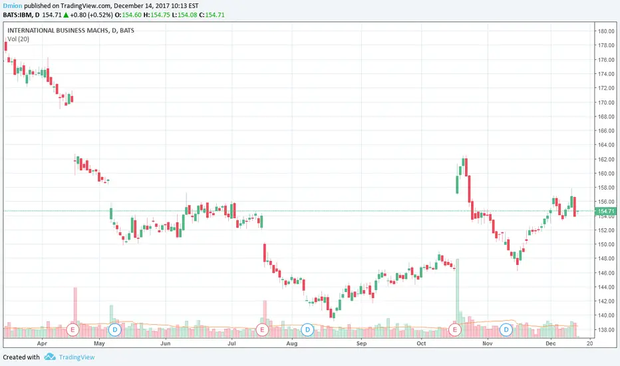Image resolution: width=620 pixels, height=366 pixels.
Task: Click the Vol (20) indicator label
Action: tap(18, 39)
